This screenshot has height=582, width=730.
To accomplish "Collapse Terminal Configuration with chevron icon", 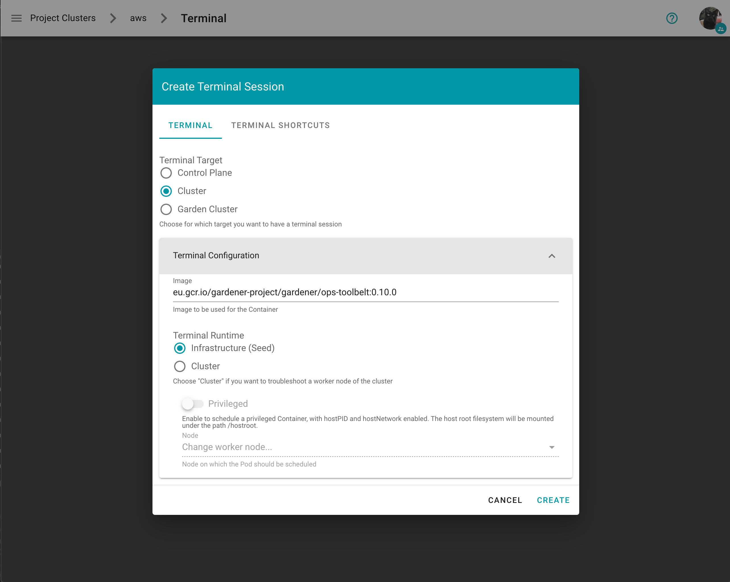I will tap(552, 256).
